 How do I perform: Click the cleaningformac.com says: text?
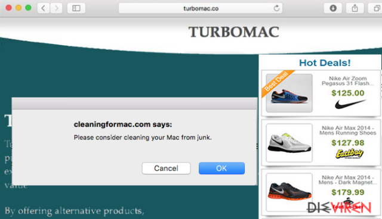(x=123, y=124)
